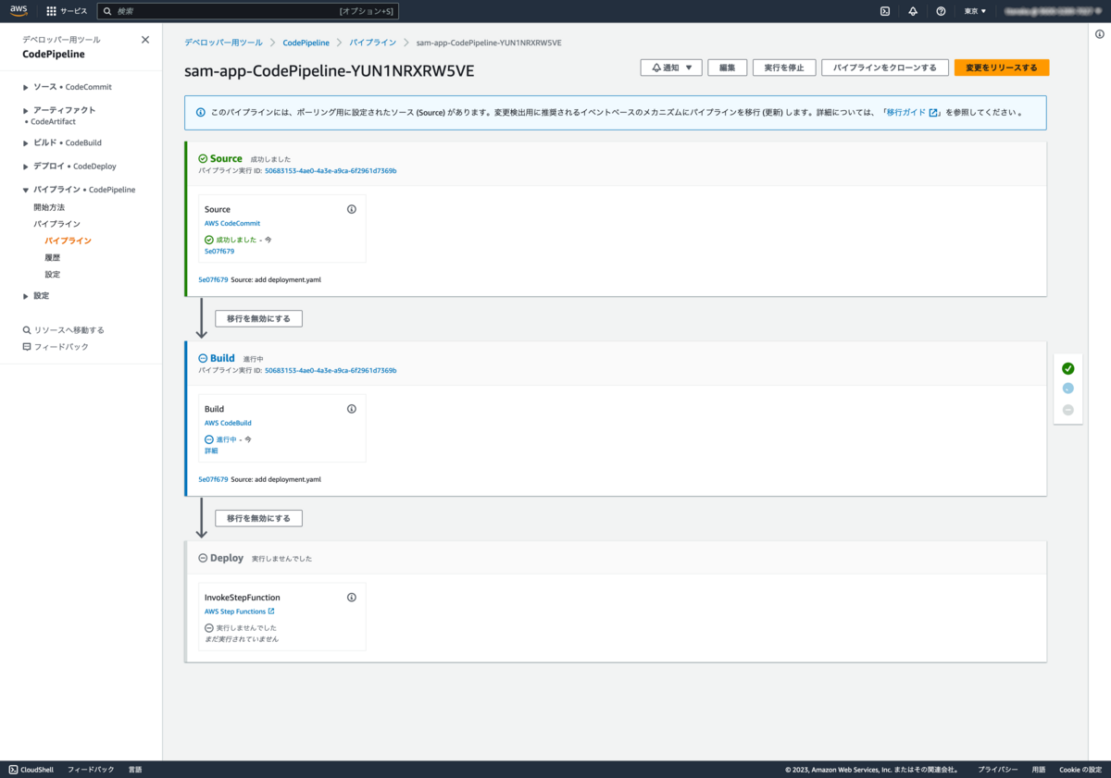Open CloudShell in the footer

click(31, 770)
